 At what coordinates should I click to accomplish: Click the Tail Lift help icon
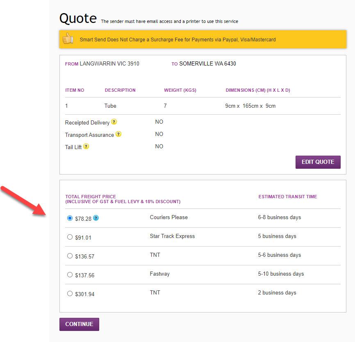coord(86,146)
